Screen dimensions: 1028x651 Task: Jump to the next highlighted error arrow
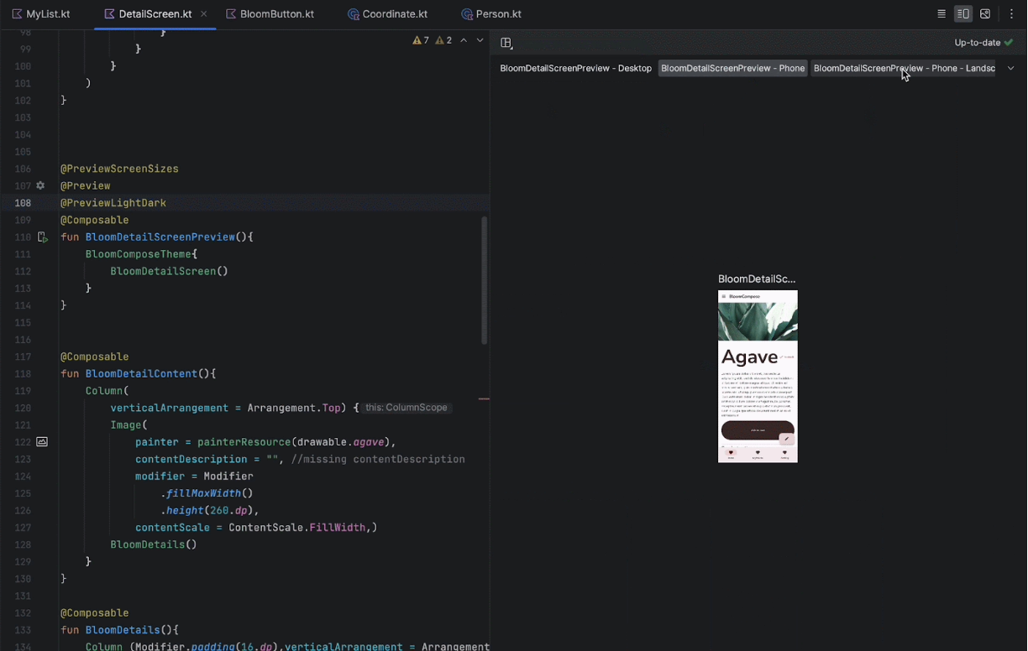click(x=480, y=40)
